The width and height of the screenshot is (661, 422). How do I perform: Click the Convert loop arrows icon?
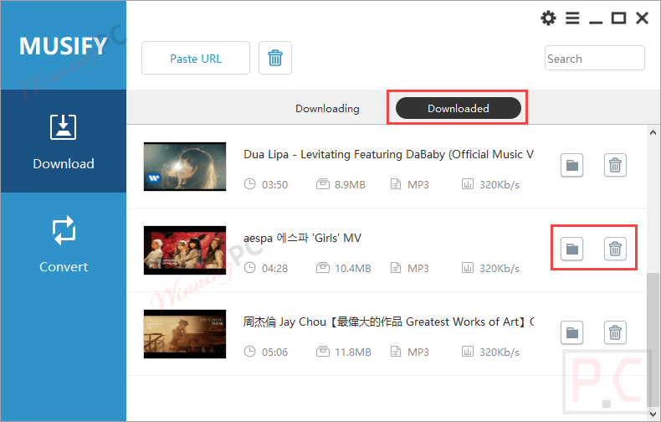click(x=64, y=230)
